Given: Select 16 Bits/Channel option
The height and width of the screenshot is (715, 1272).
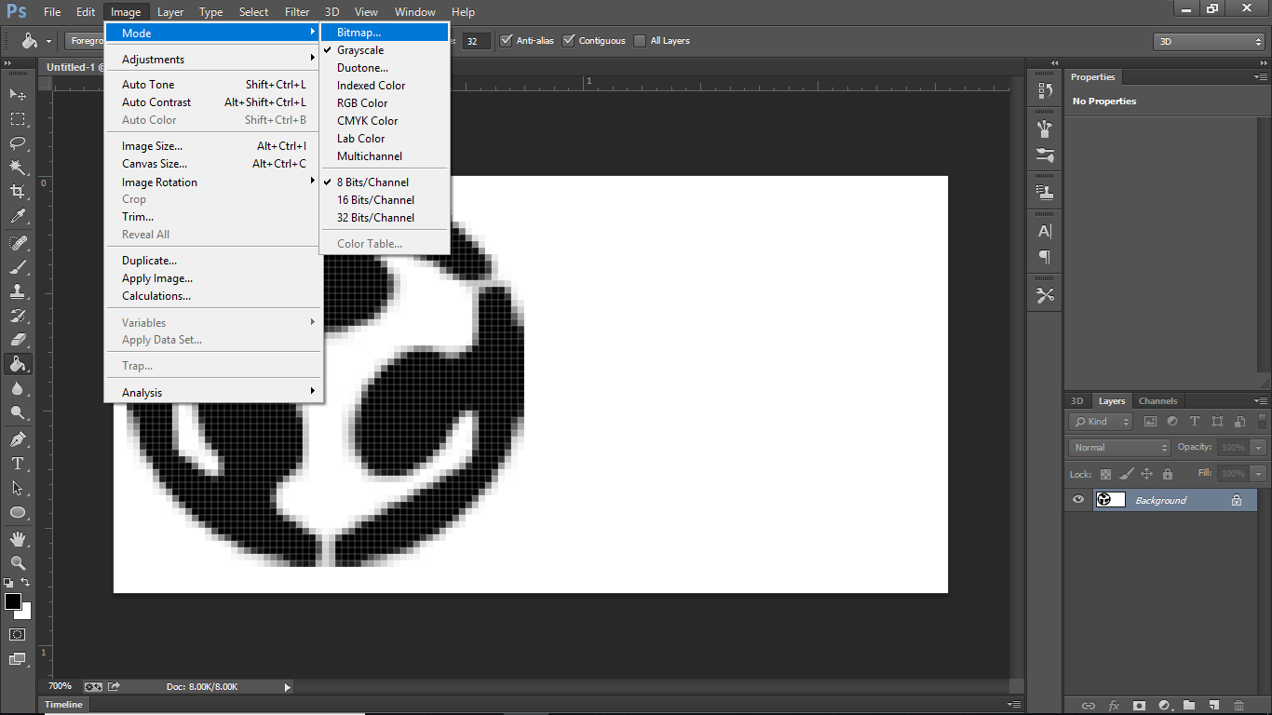Looking at the screenshot, I should tap(385, 200).
